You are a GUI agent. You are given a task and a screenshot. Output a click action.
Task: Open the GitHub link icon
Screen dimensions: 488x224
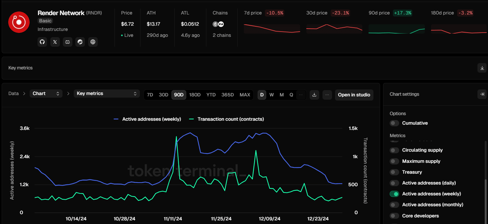tap(42, 42)
